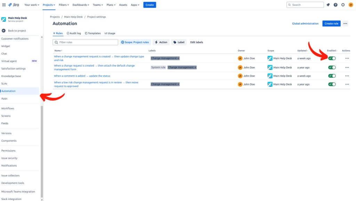Screen dimensions: 356x201
Task: Toggle off the comment added automation rule
Action: point(332,76)
